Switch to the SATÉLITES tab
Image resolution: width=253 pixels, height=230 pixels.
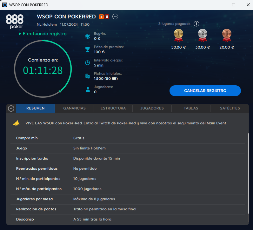point(230,108)
